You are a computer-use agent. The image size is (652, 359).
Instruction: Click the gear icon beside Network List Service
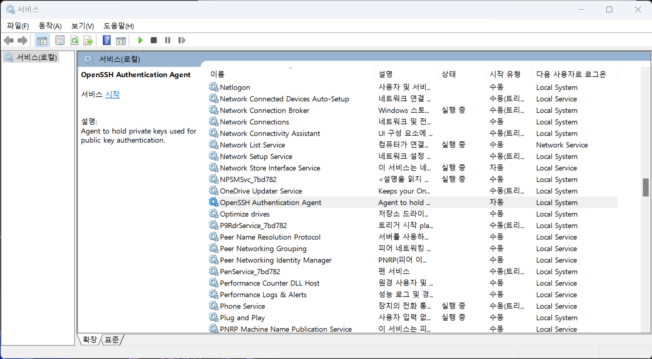pyautogui.click(x=214, y=145)
